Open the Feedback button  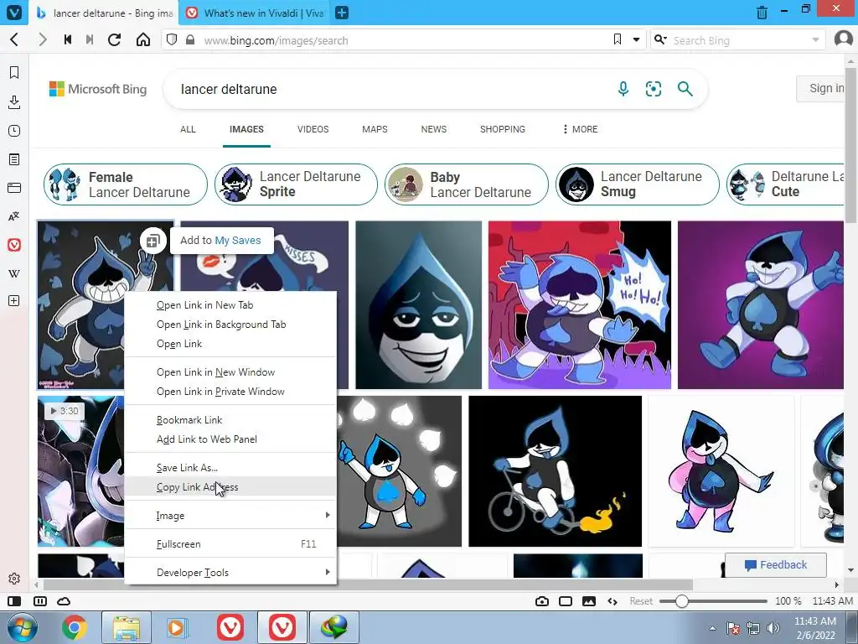tap(775, 564)
